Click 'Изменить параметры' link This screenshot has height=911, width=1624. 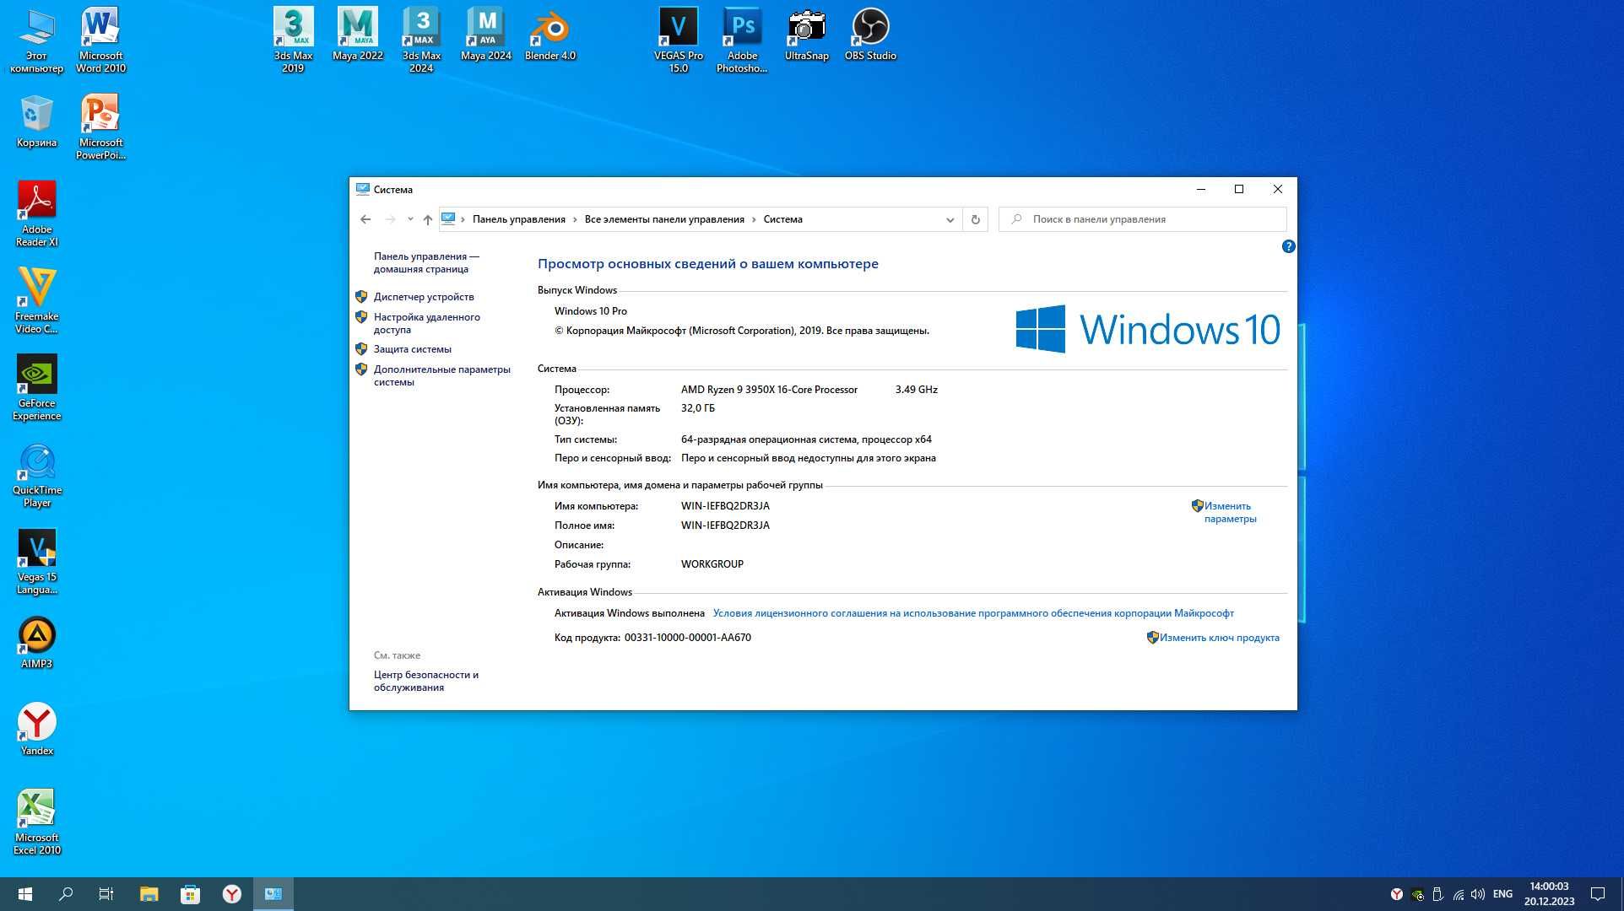[1229, 512]
